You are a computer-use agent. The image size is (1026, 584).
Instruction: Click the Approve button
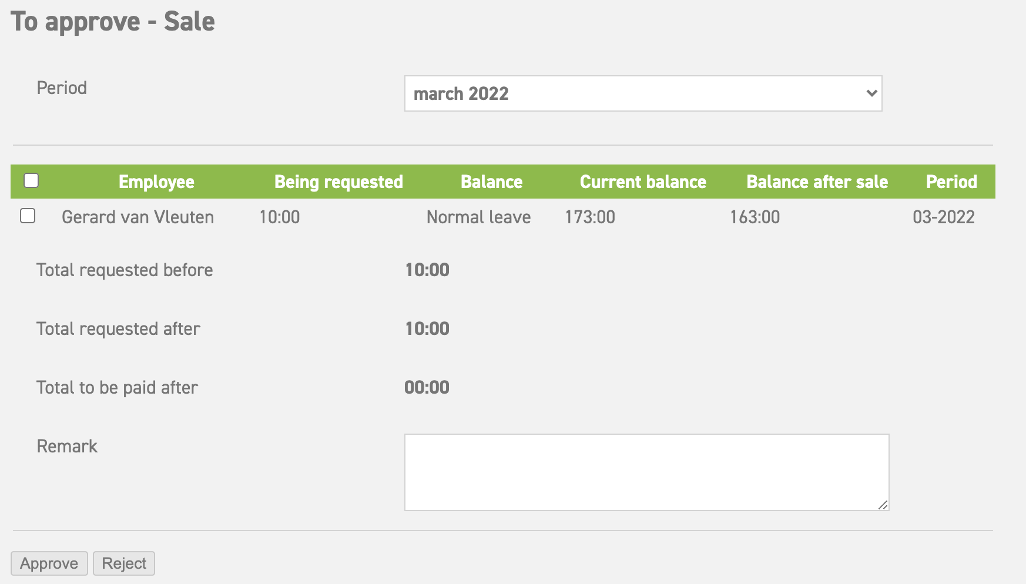[49, 563]
